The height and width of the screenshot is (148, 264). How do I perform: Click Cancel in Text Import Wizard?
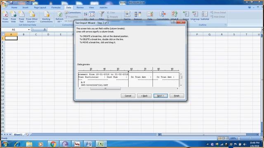[128, 96]
